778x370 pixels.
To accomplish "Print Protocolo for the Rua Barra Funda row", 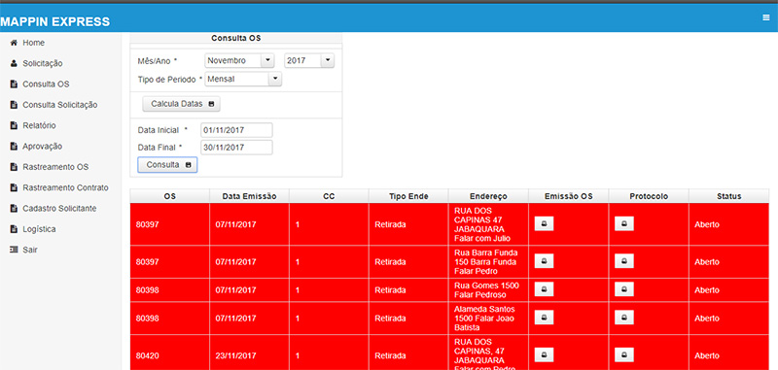I will coord(624,261).
